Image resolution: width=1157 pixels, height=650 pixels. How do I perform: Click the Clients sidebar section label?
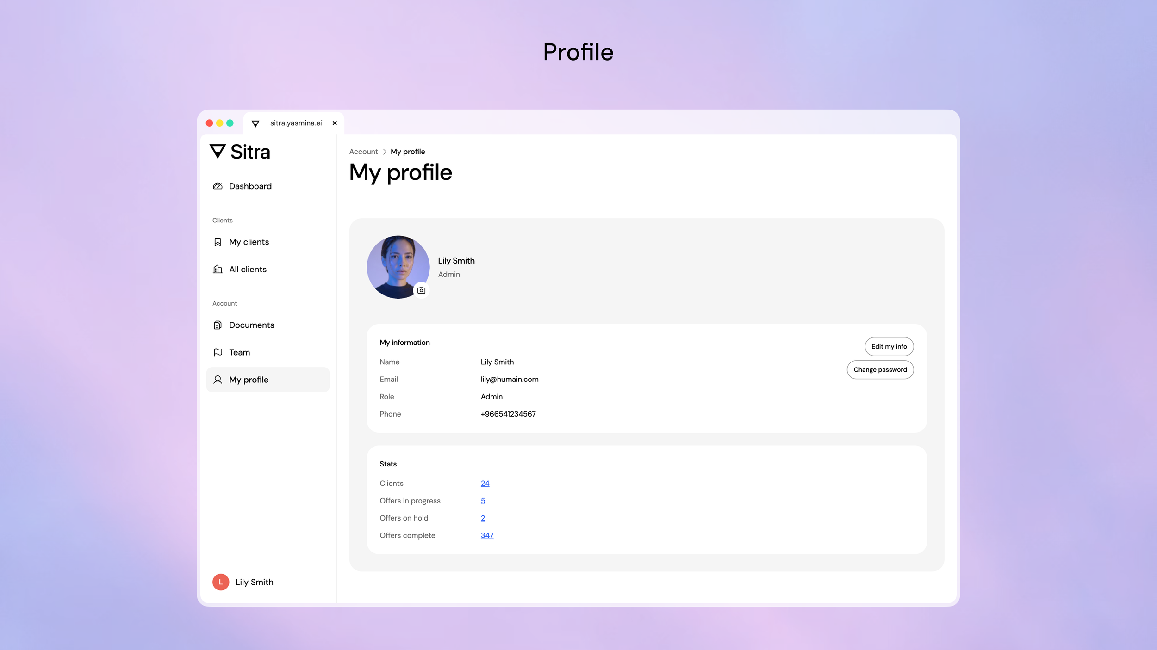pyautogui.click(x=222, y=221)
